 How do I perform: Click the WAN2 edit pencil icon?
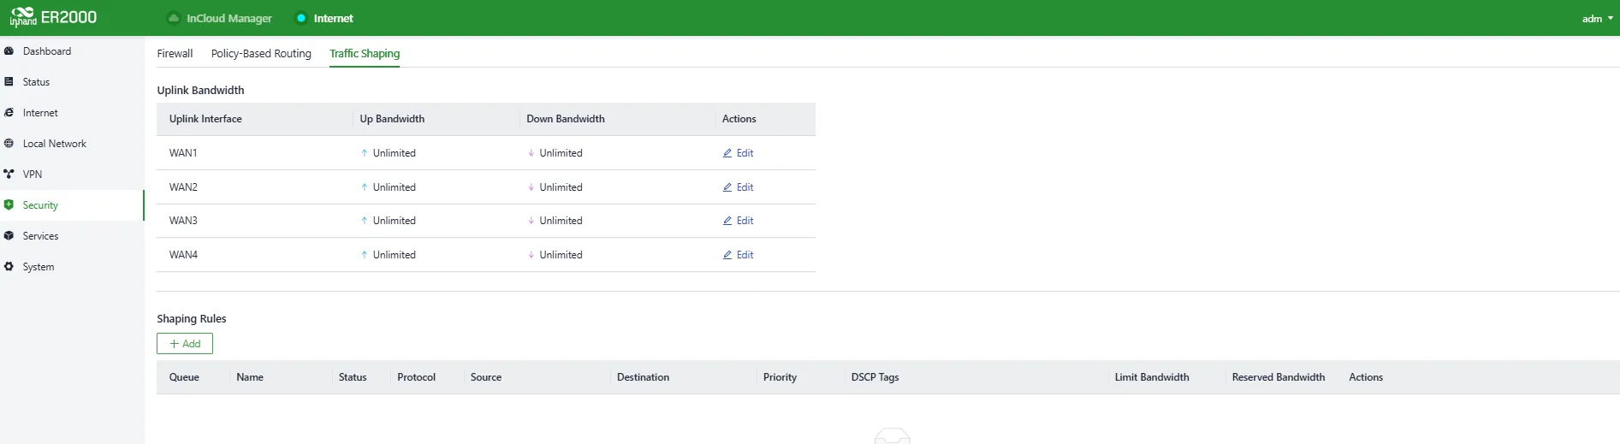click(x=727, y=187)
